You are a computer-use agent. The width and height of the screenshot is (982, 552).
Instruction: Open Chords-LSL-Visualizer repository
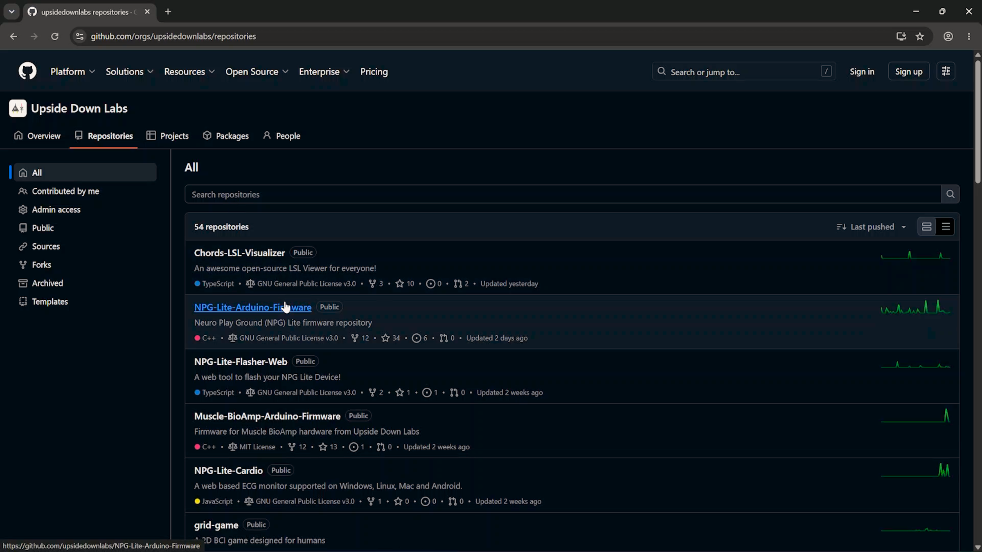click(x=239, y=253)
